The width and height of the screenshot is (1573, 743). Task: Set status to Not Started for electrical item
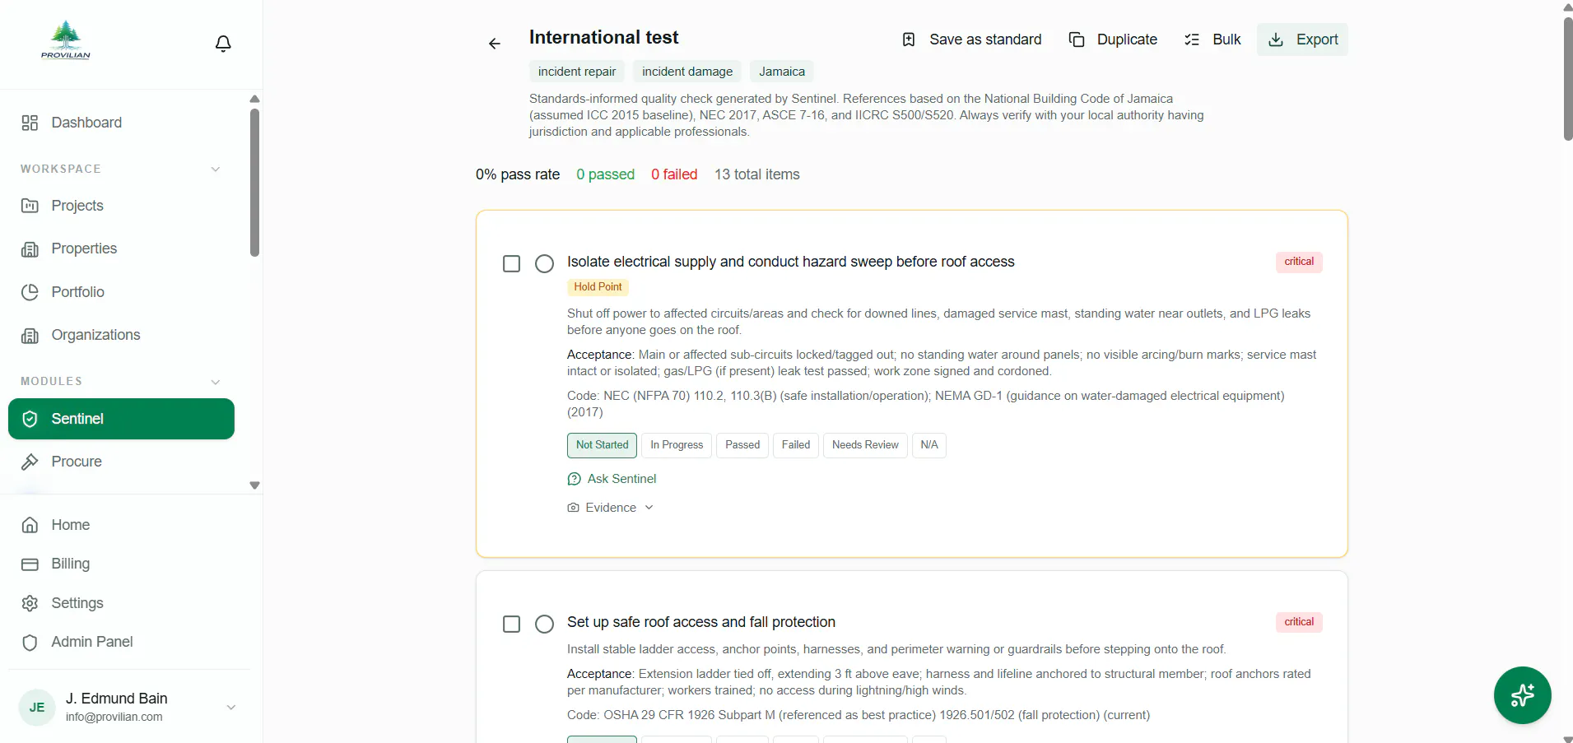[602, 445]
